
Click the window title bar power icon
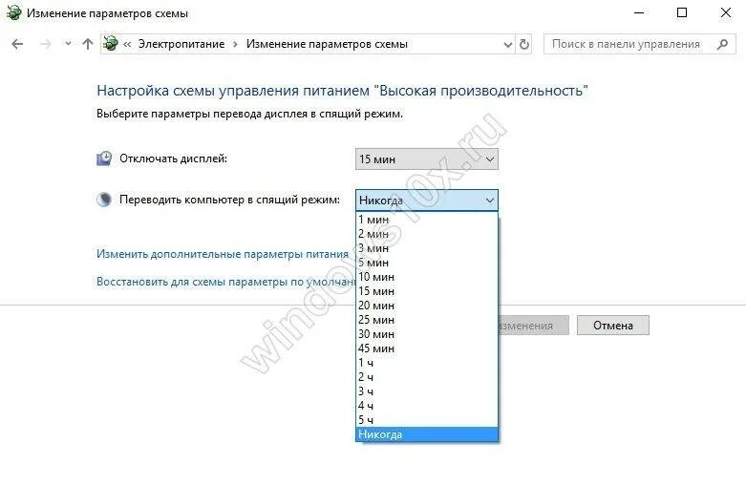[x=13, y=12]
